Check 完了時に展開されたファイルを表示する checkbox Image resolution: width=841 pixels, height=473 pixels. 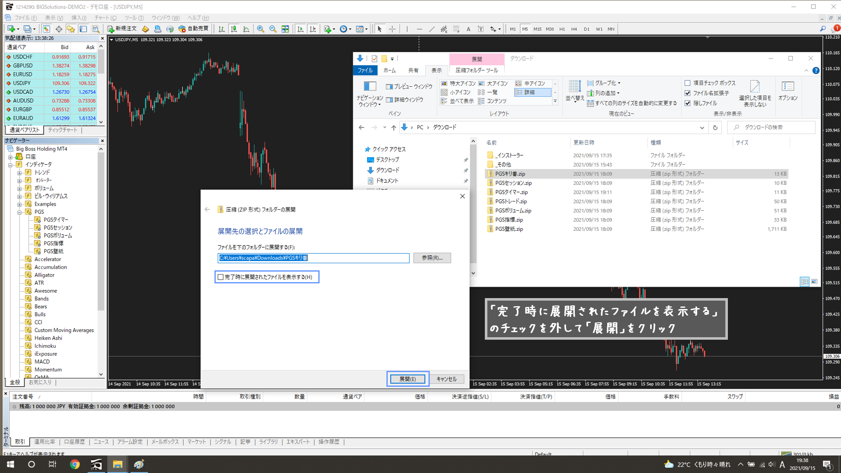(221, 277)
